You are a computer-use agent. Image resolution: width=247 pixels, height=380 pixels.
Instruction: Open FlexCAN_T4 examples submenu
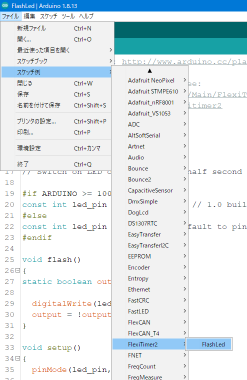[x=150, y=333]
